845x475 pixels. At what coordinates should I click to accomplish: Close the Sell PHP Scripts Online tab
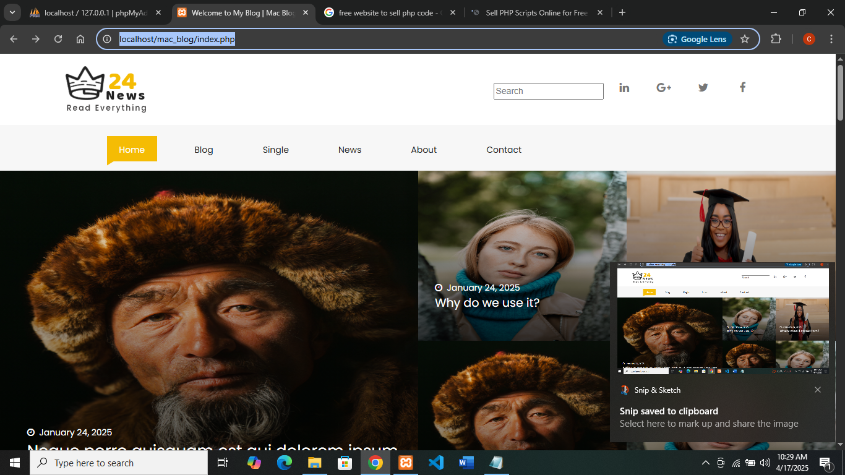coord(600,12)
